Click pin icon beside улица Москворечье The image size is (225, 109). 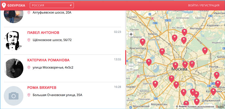click(x=29, y=67)
